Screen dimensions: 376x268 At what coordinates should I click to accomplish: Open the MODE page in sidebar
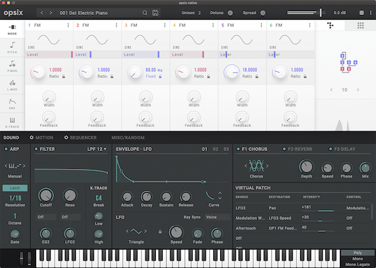[x=12, y=29]
